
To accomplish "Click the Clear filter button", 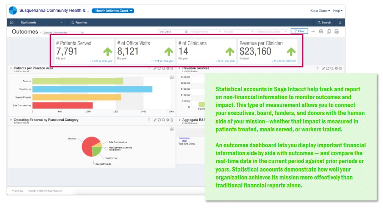I will pos(299,31).
